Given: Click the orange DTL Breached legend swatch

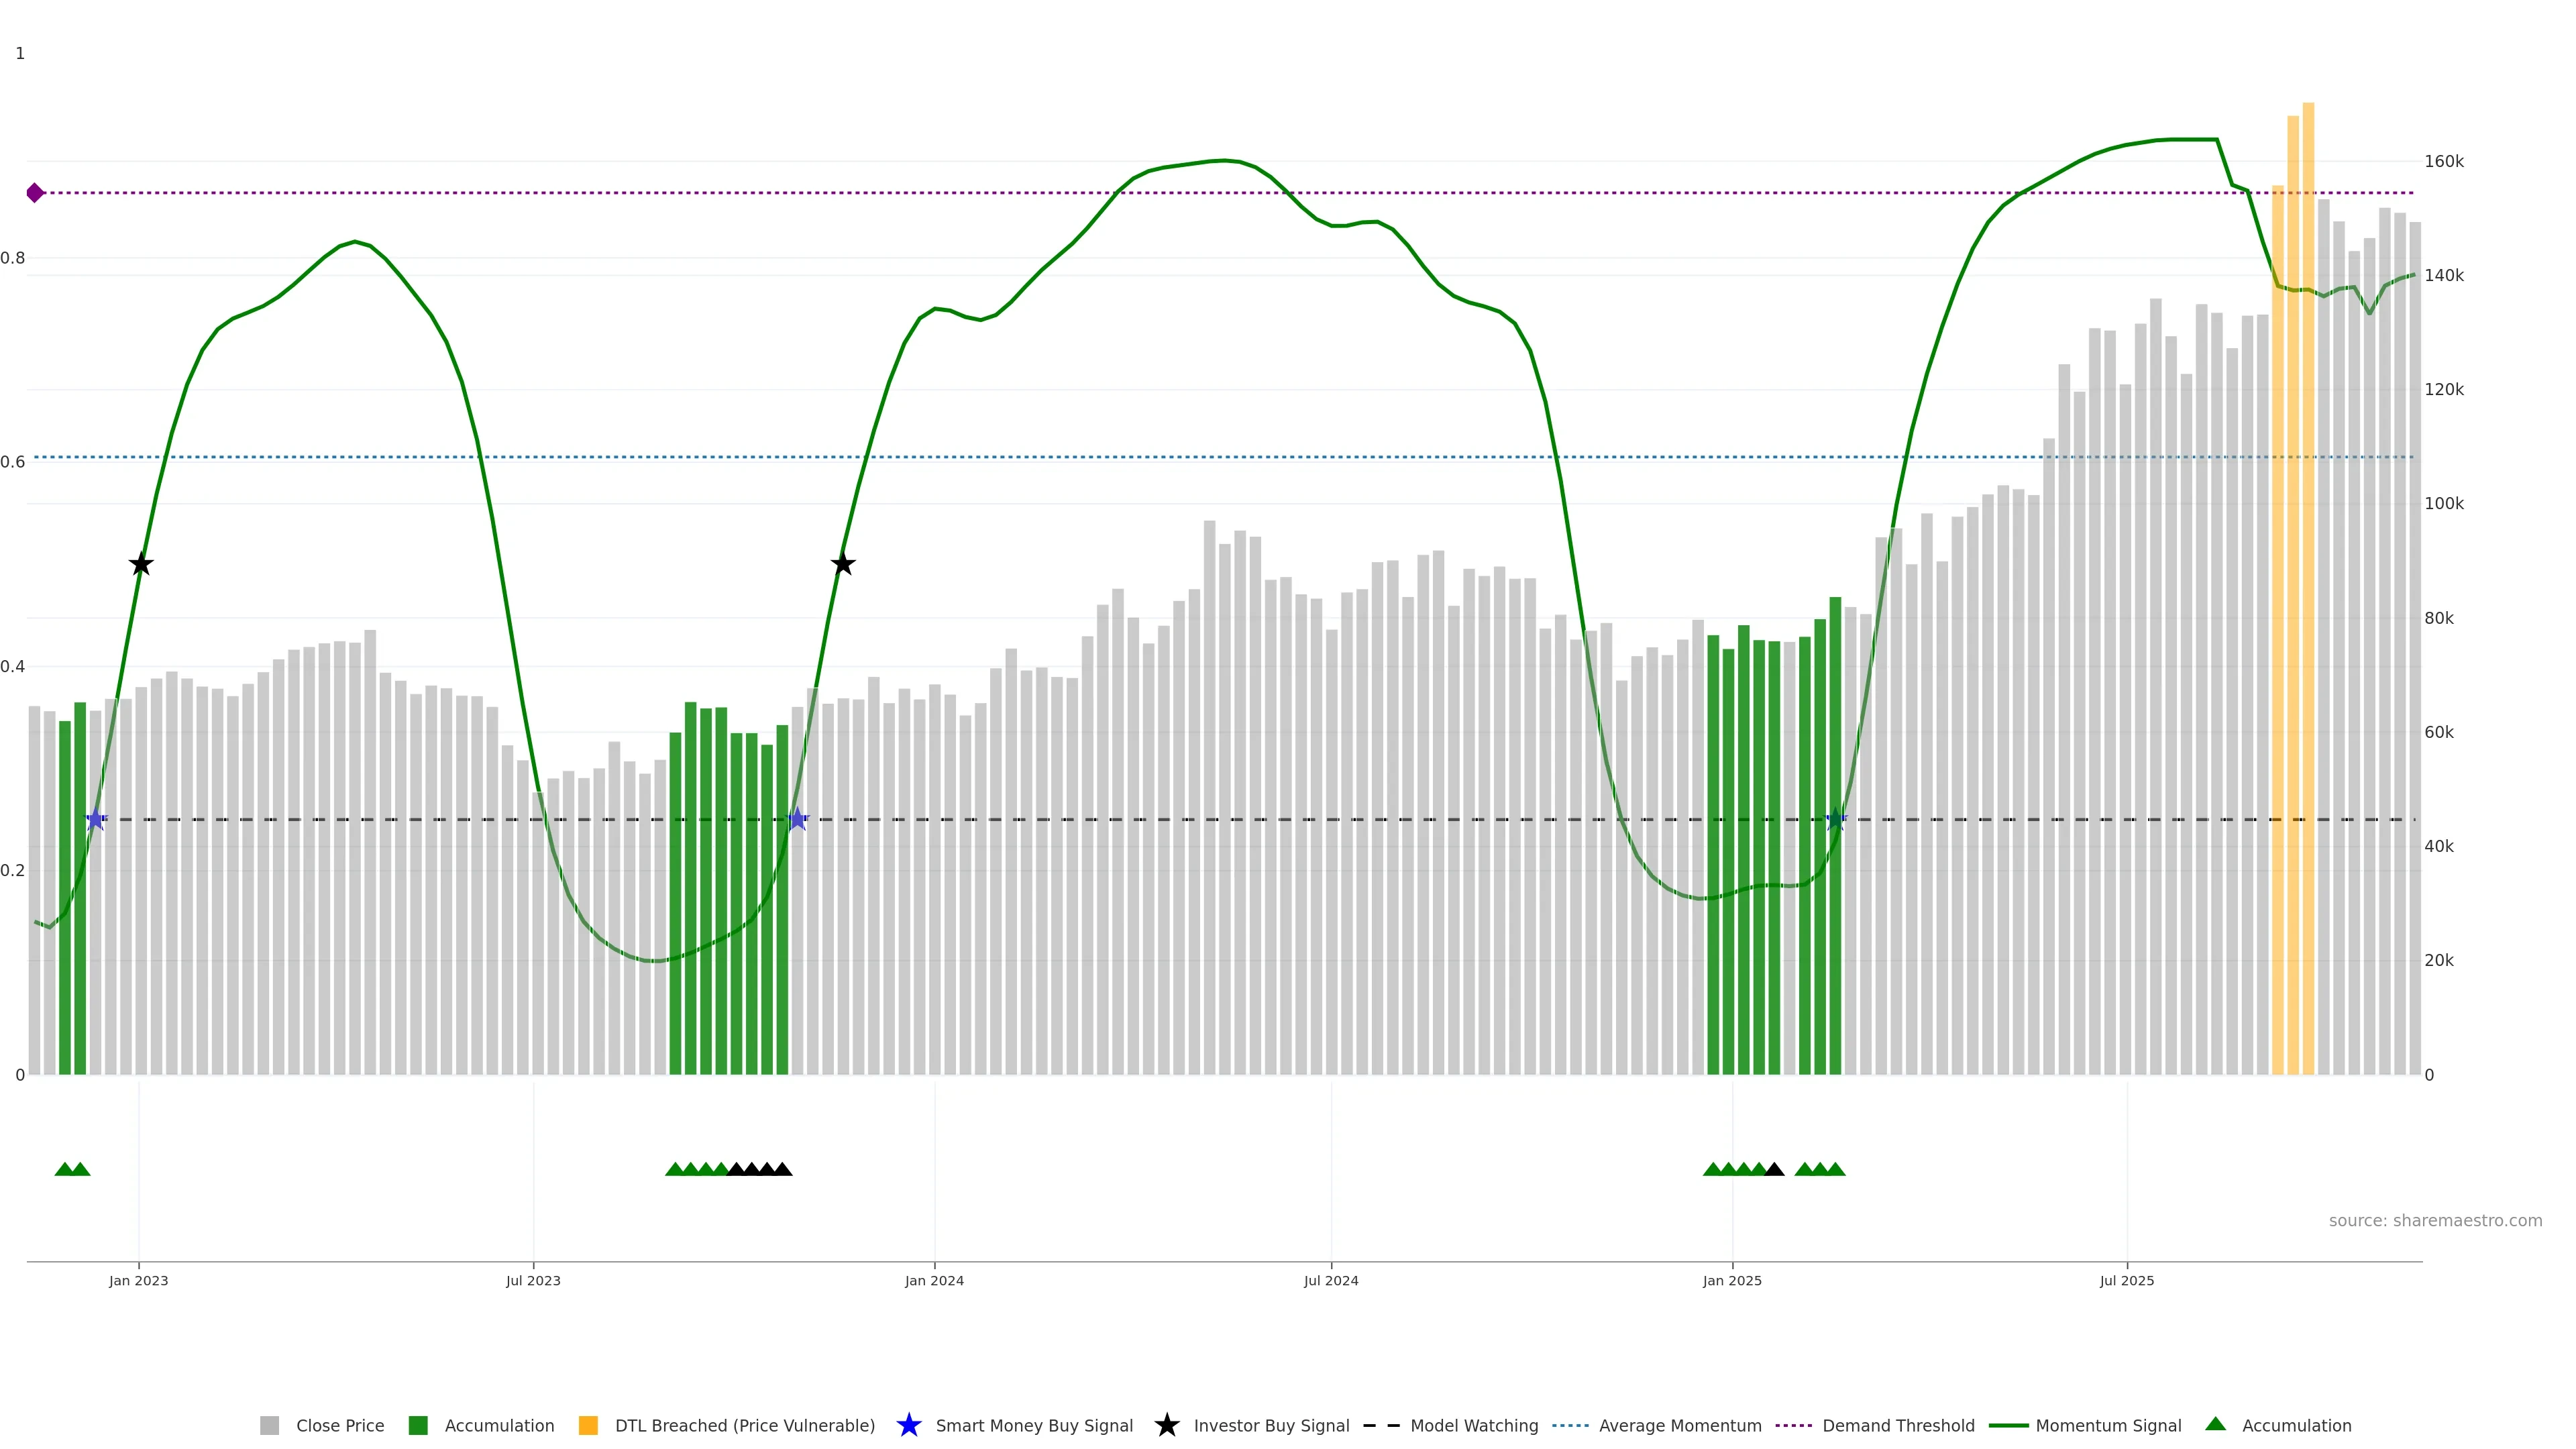Looking at the screenshot, I should [588, 1425].
